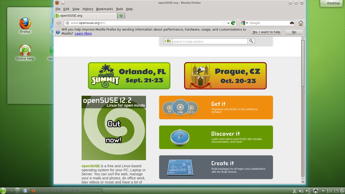Viewport: 345px width, 194px height.
Task: Click the Firefox taskbar entry
Action: click(66, 191)
